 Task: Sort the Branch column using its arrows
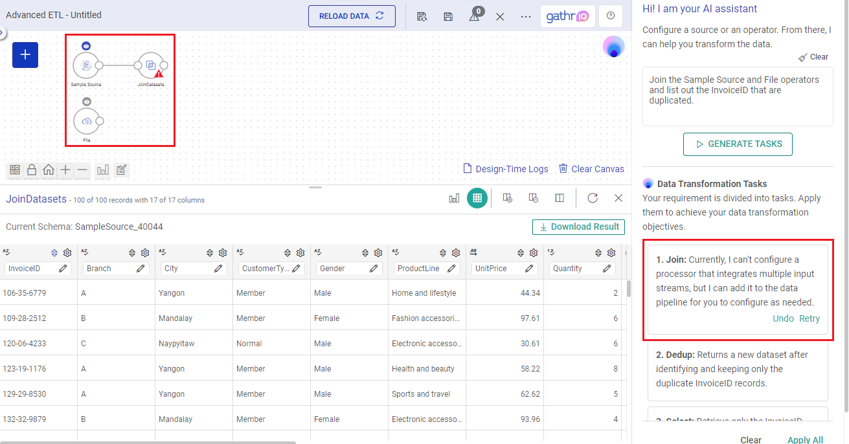pyautogui.click(x=132, y=253)
